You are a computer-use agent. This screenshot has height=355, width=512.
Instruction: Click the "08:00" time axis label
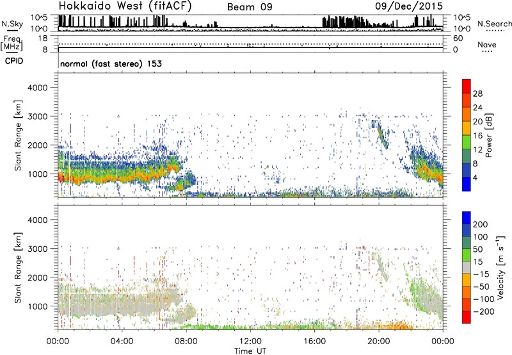click(x=186, y=342)
